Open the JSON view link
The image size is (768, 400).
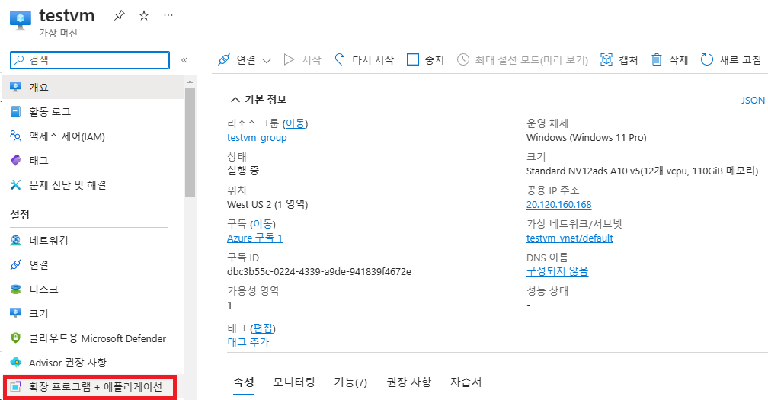coord(753,100)
